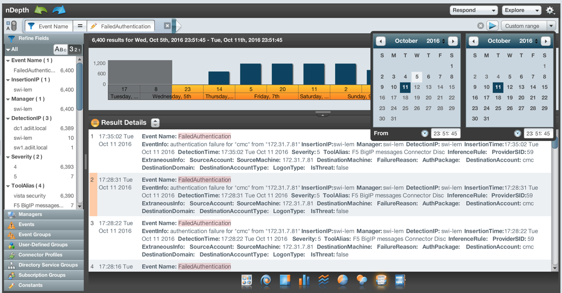Go to next month in right calendar
The image size is (562, 293).
(x=546, y=41)
